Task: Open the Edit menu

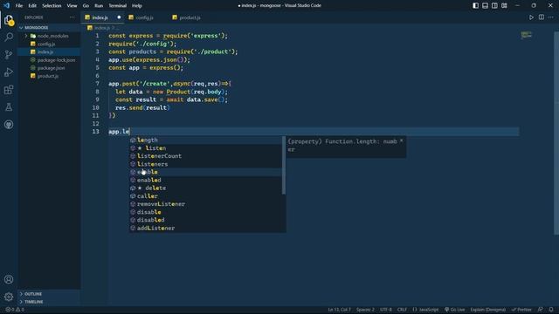Action: 32,6
